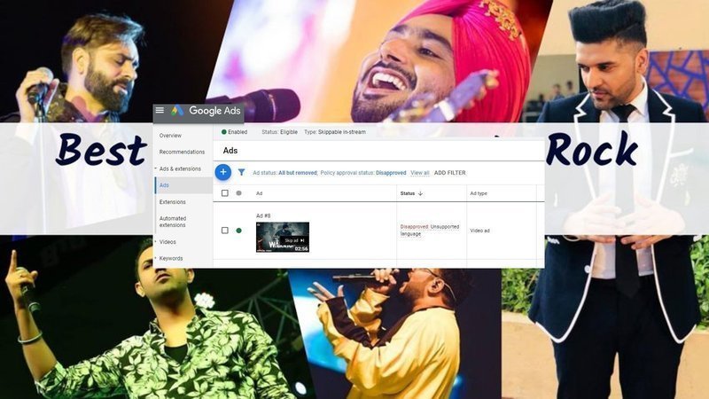
Task: Click the blue plus new ad button
Action: [223, 172]
